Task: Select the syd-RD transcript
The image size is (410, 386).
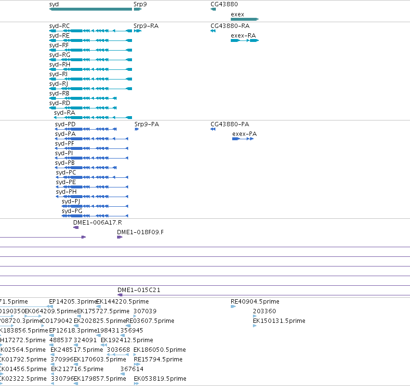Action: [83, 108]
